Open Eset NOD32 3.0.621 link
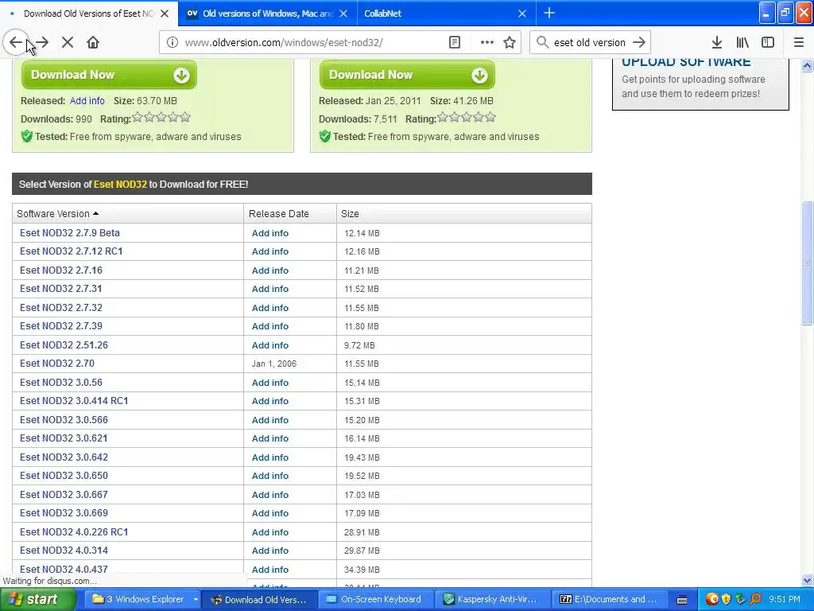The height and width of the screenshot is (611, 814). [64, 438]
